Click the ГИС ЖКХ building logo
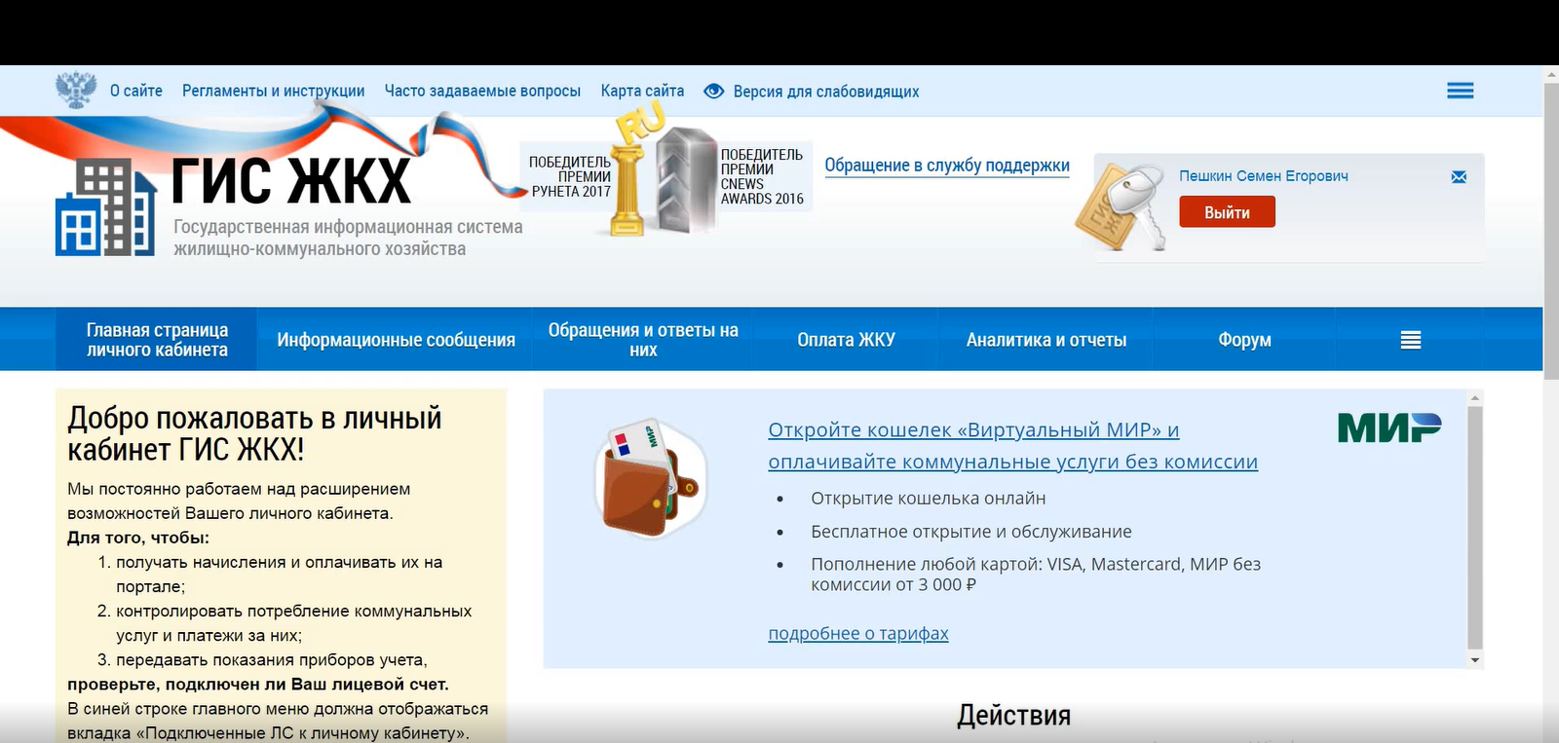Viewport: 1559px width, 743px height. (x=105, y=207)
